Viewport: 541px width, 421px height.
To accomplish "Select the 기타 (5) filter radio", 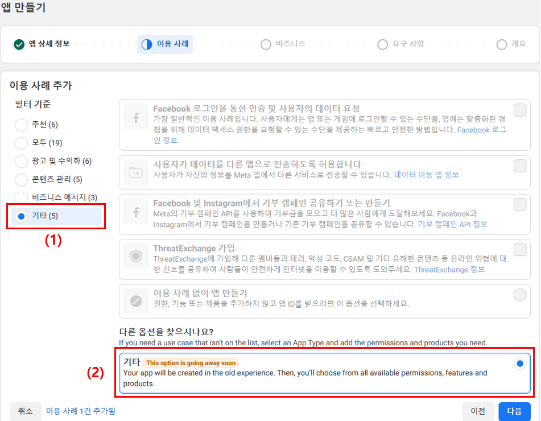I will tap(22, 216).
